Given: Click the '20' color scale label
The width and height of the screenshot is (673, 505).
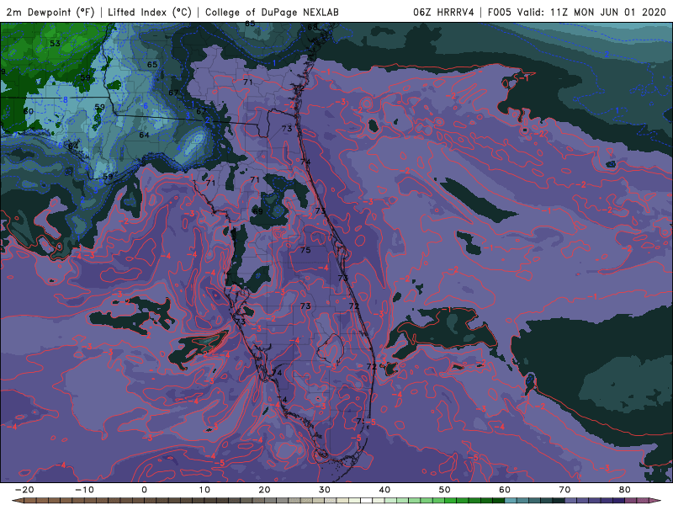Looking at the screenshot, I should [x=264, y=490].
